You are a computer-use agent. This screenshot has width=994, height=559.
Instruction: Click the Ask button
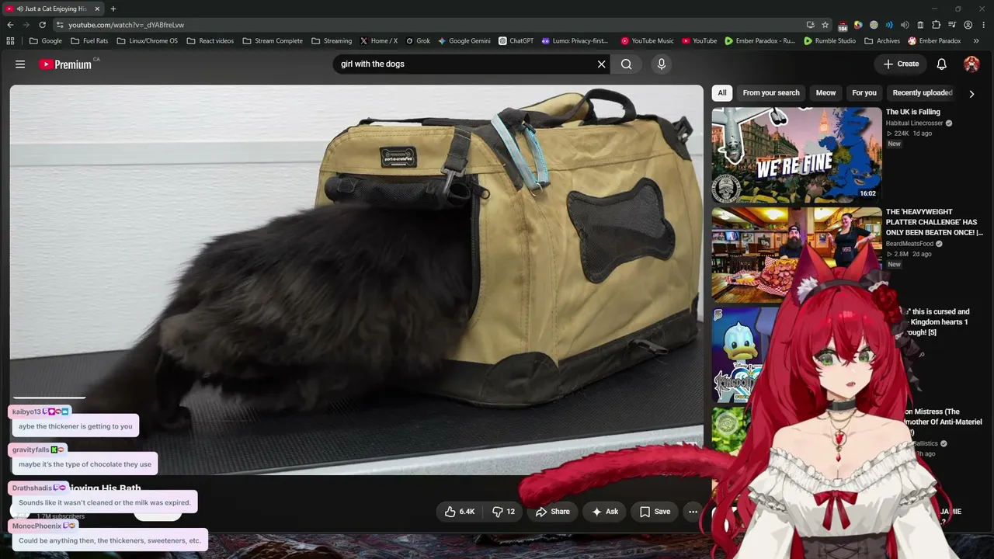click(x=605, y=512)
